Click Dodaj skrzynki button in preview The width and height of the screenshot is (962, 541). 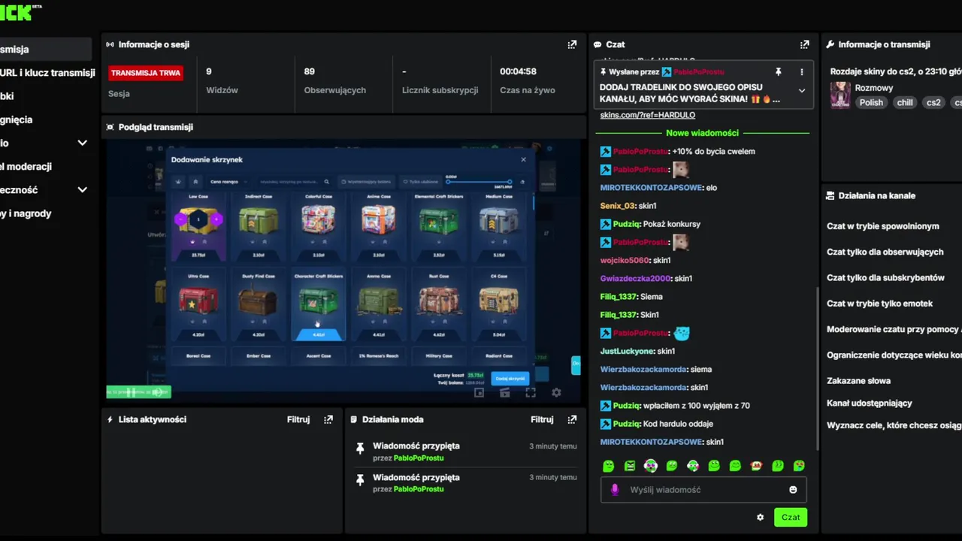[x=510, y=378]
